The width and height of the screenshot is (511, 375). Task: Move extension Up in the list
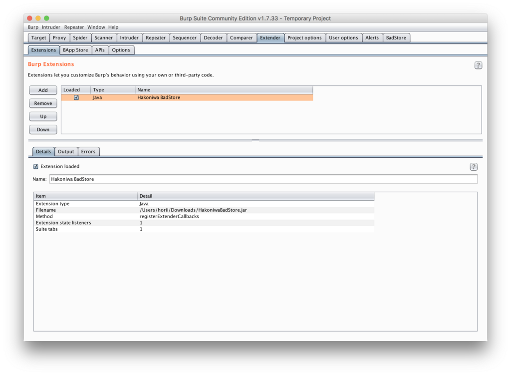43,116
